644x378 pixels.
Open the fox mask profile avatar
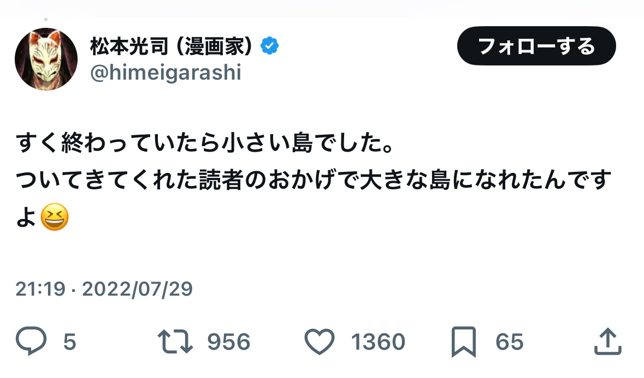[46, 59]
